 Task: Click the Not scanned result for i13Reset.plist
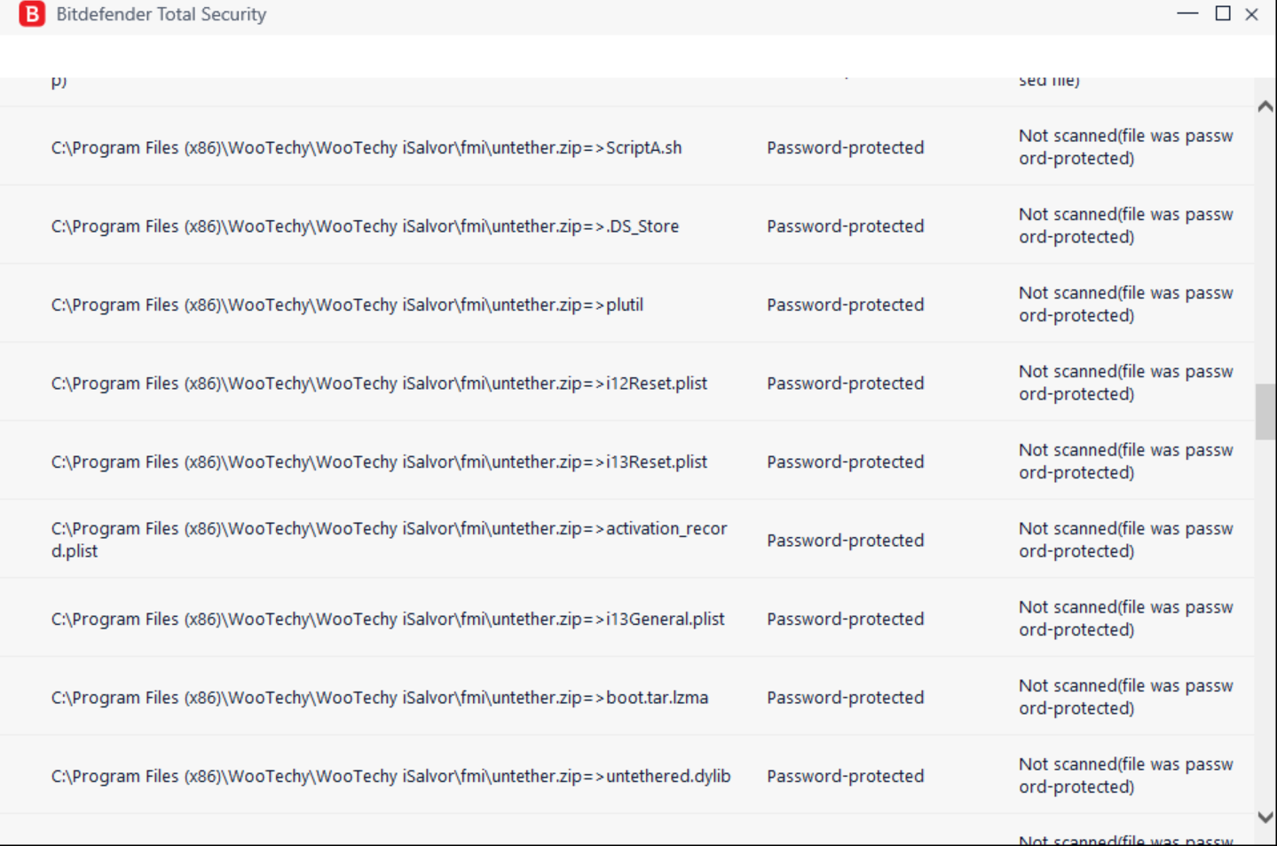pyautogui.click(x=1126, y=462)
